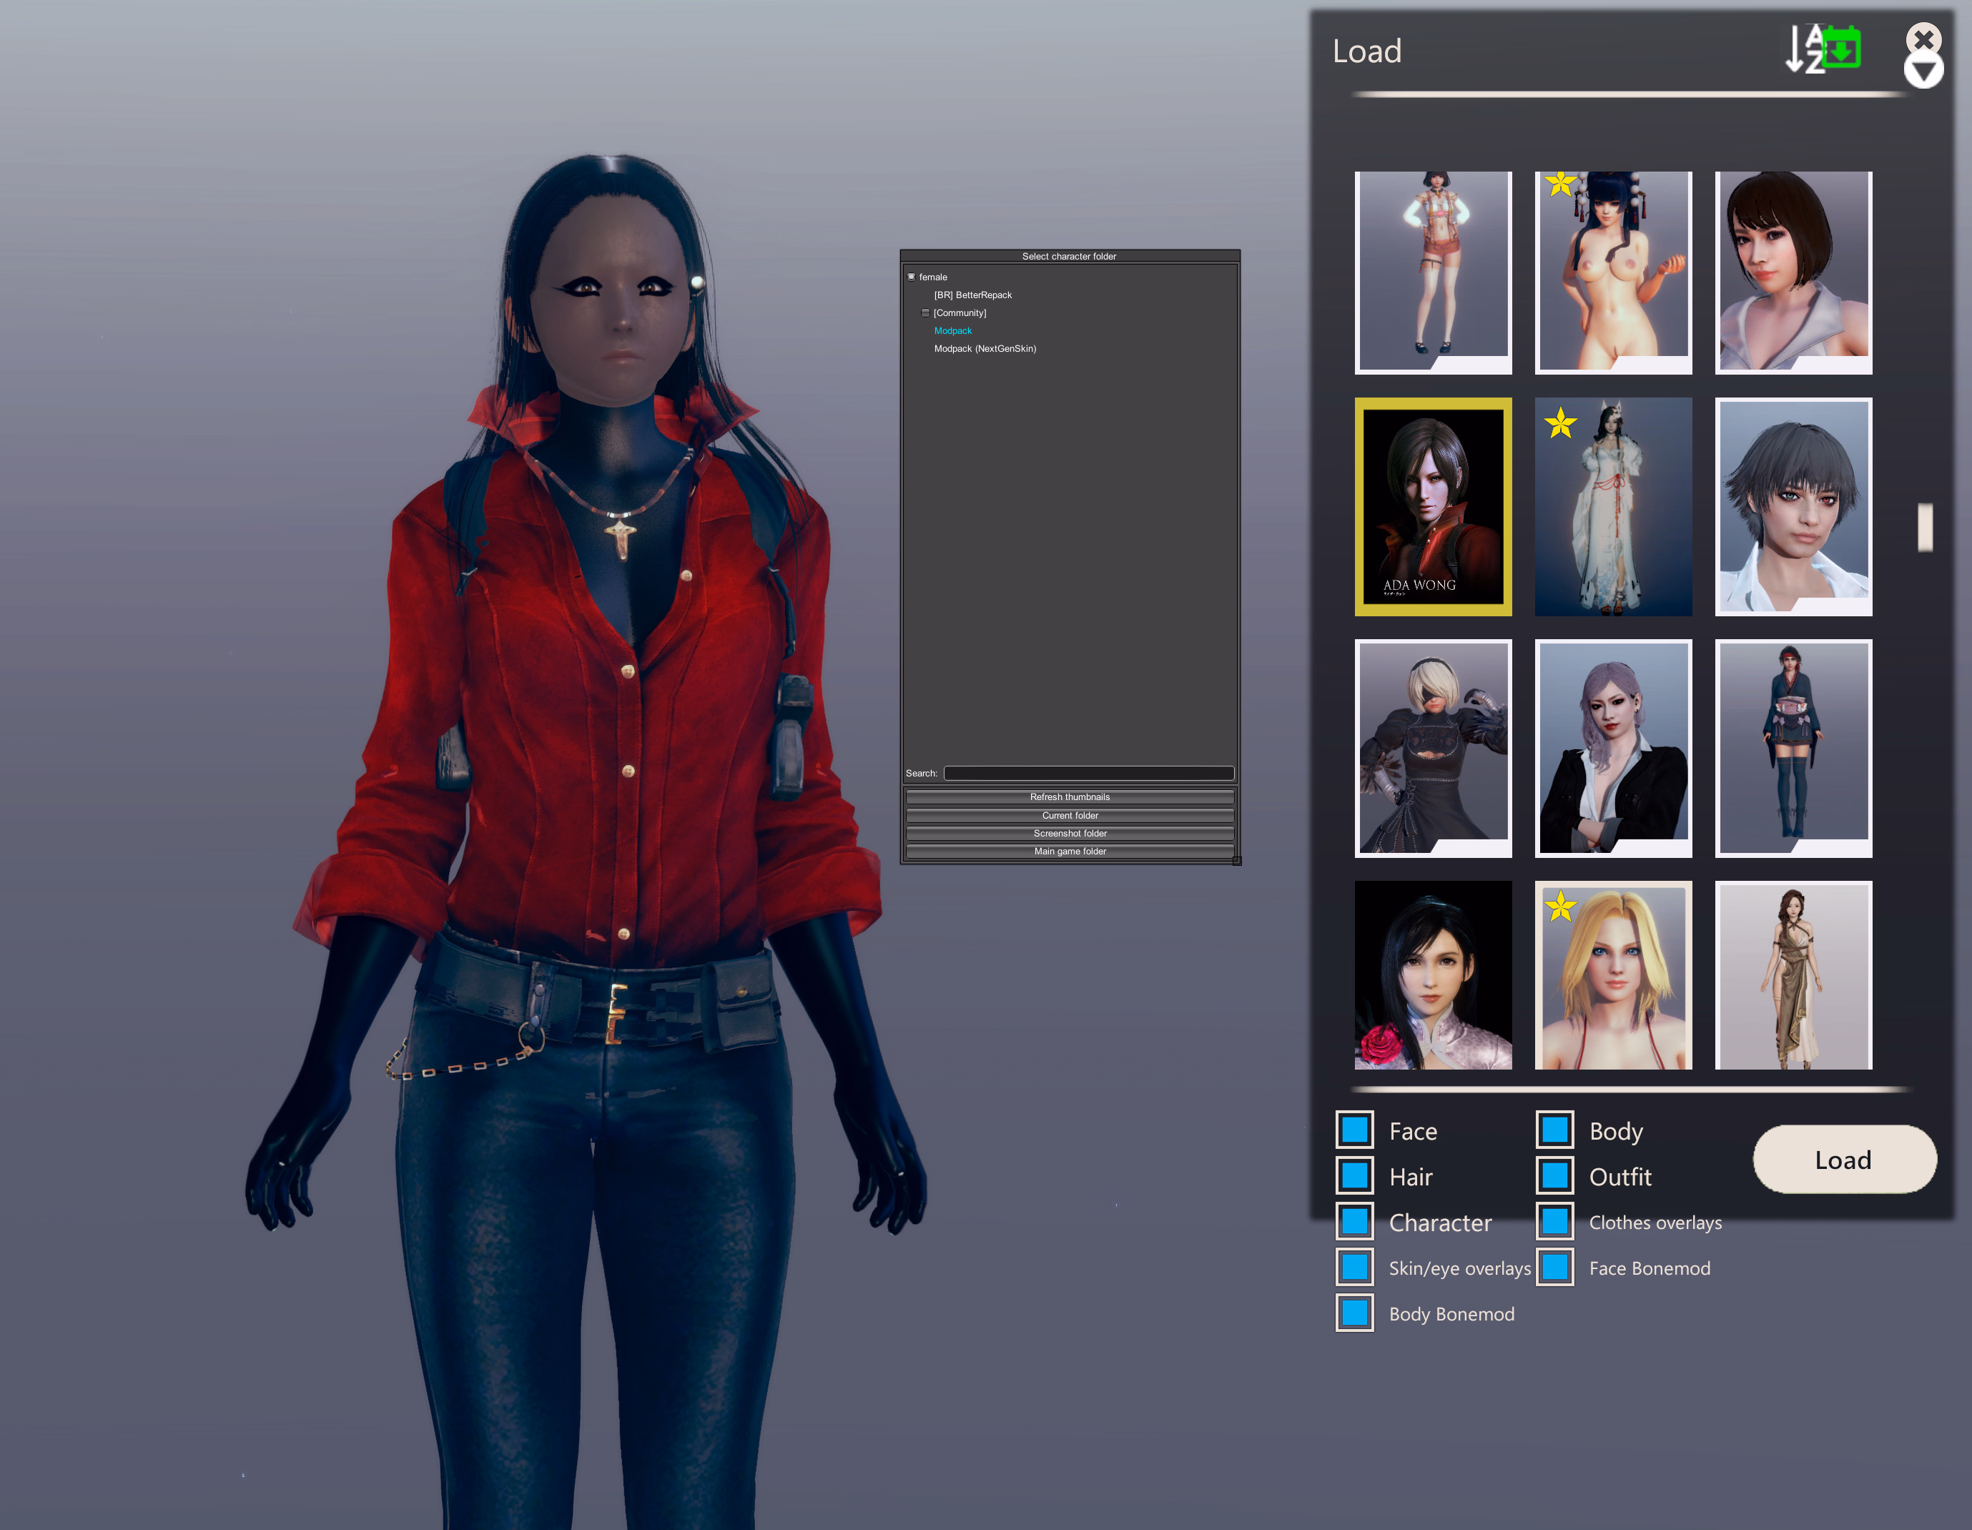Click the large Load button
1972x1530 pixels.
point(1844,1159)
